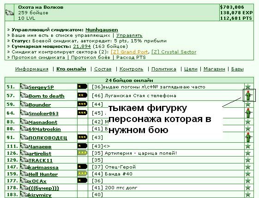
Task: Go to the Базы tab
Action: coord(237,69)
